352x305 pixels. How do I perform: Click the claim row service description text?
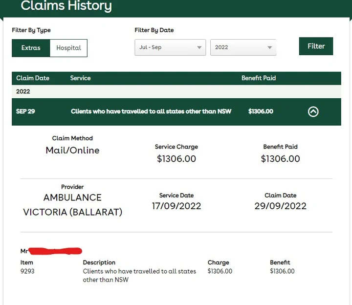tap(151, 111)
